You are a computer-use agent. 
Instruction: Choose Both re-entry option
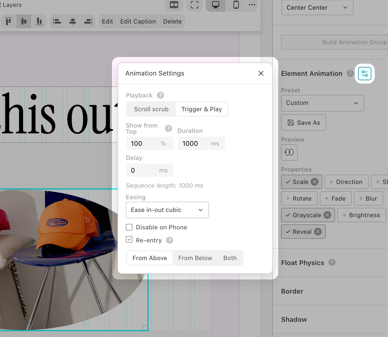click(x=230, y=258)
